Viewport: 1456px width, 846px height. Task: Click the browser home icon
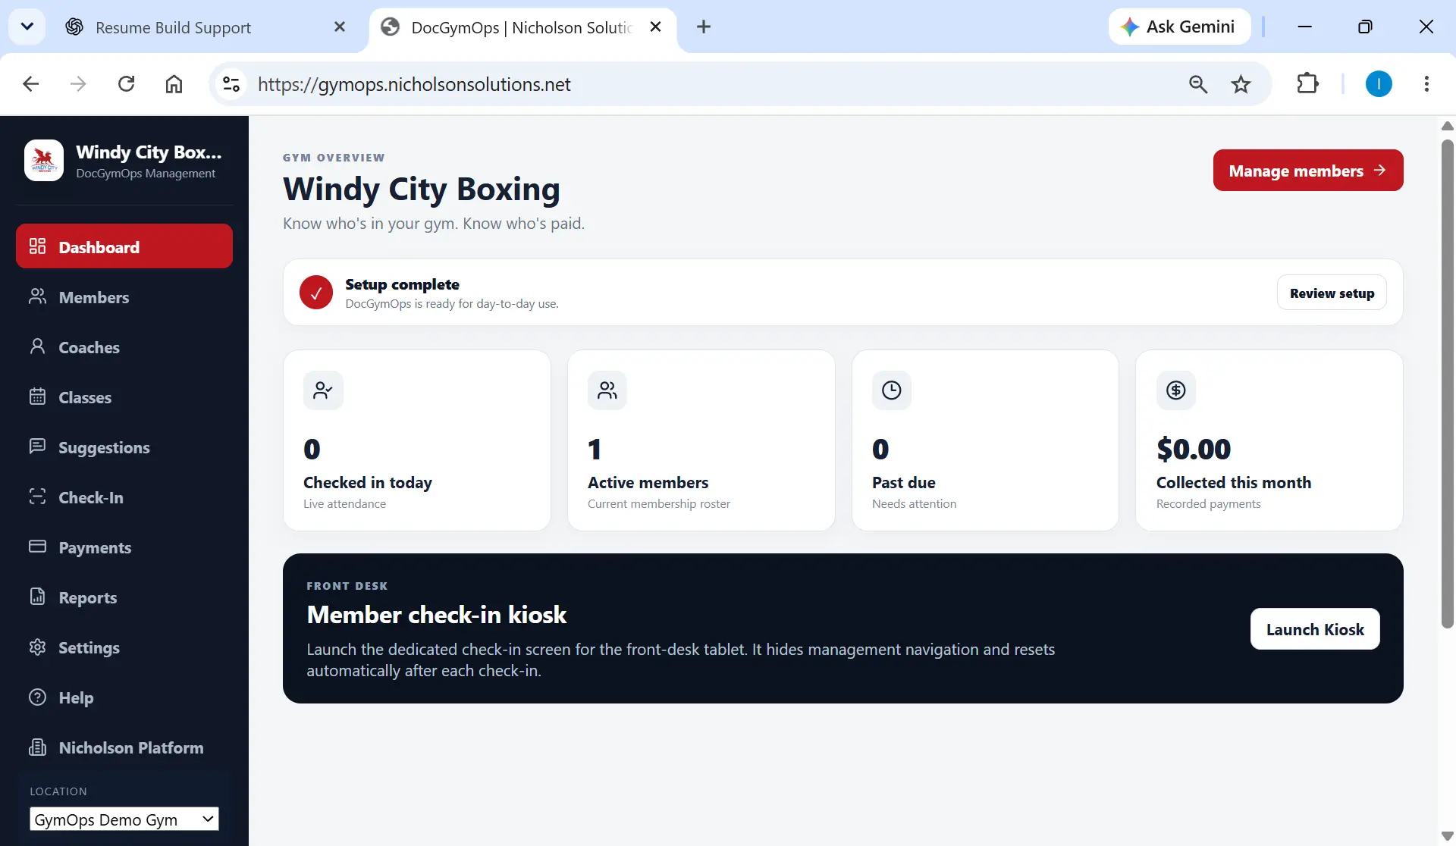(174, 83)
